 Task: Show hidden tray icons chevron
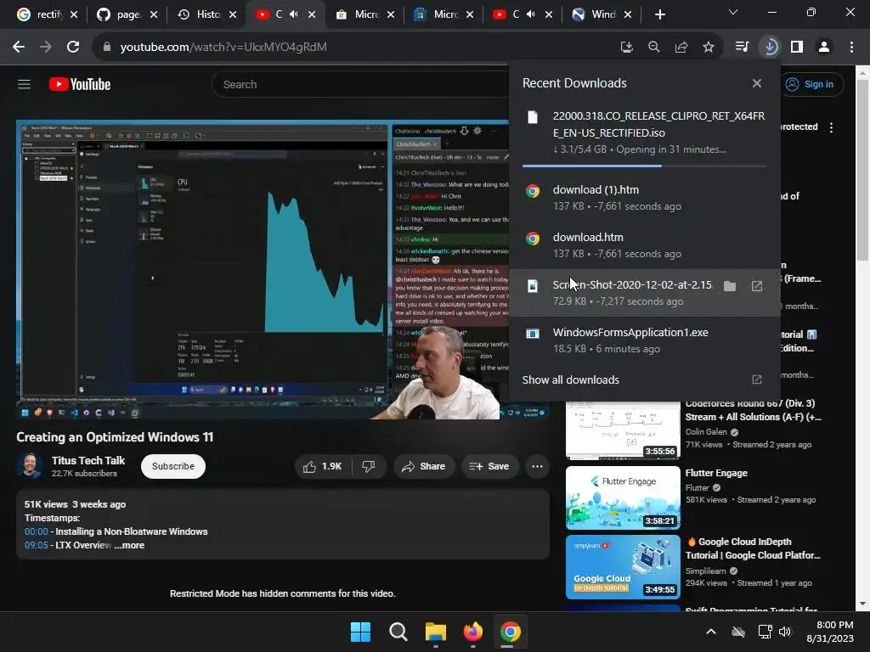click(711, 632)
